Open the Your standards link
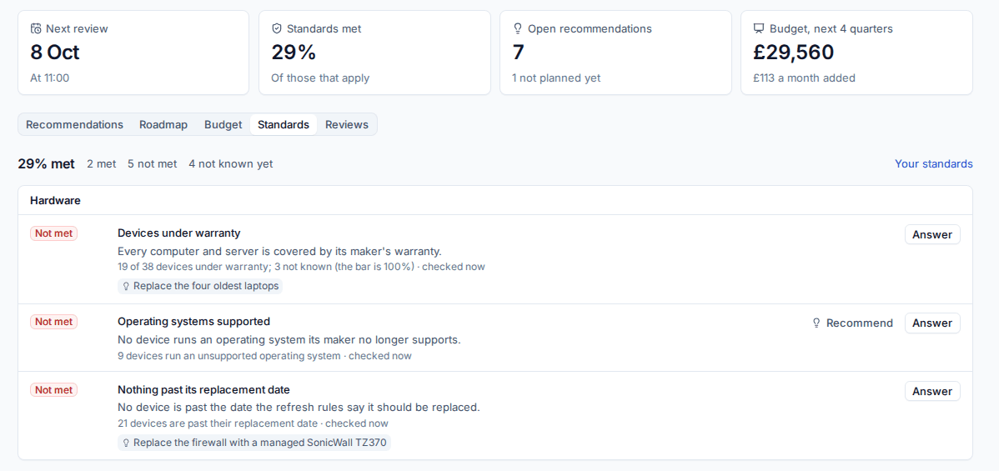The width and height of the screenshot is (999, 471). tap(933, 163)
